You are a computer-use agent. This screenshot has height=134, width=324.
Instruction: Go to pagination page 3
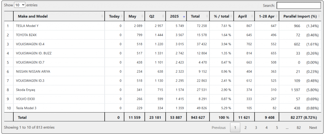coord(256,128)
